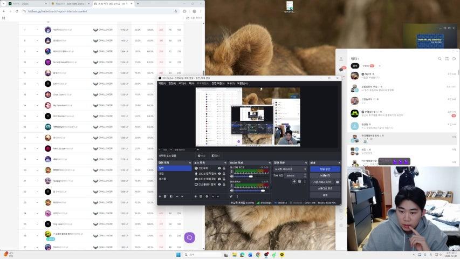
Task: Hide the display capture source via eye icon
Action: 219,184
